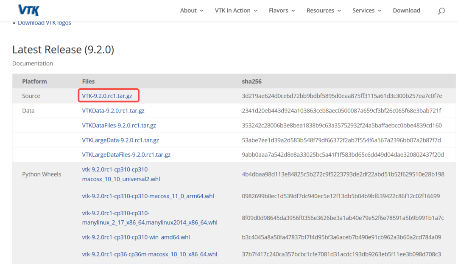The width and height of the screenshot is (458, 264).
Task: Select Download in the navigation bar
Action: click(x=406, y=10)
